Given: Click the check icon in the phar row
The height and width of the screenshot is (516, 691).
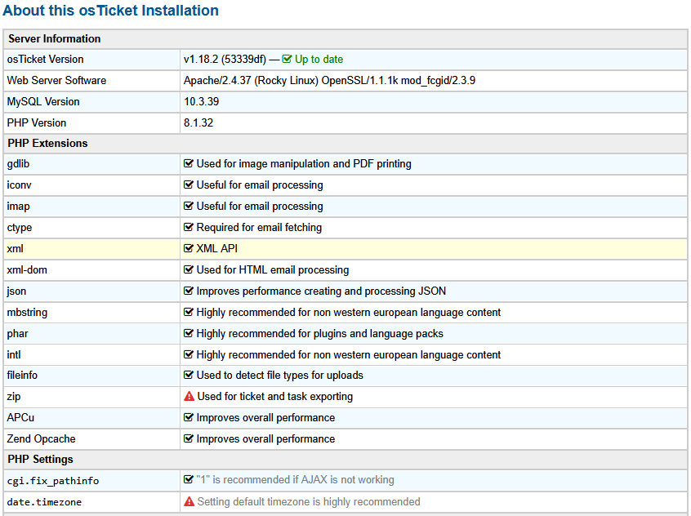Looking at the screenshot, I should [189, 333].
